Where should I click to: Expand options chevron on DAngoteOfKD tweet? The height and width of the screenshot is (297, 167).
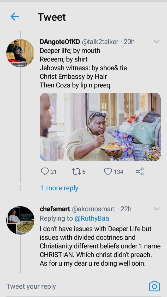click(157, 42)
